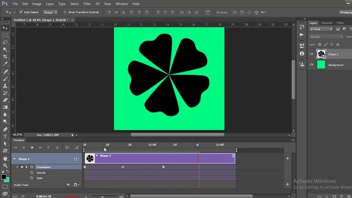
Task: Select the Eyedropper tool
Action: pos(5,64)
